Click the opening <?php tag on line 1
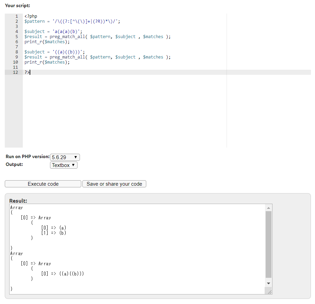315x304 pixels. click(31, 16)
